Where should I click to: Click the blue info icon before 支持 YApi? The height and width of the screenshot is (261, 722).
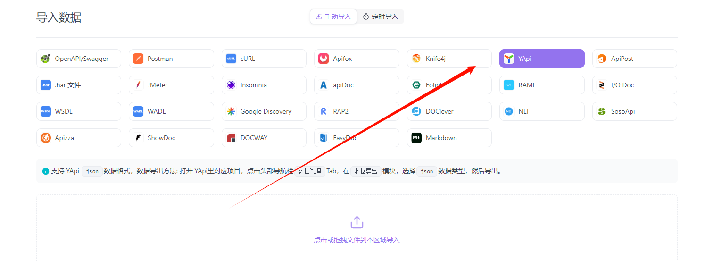coord(46,171)
